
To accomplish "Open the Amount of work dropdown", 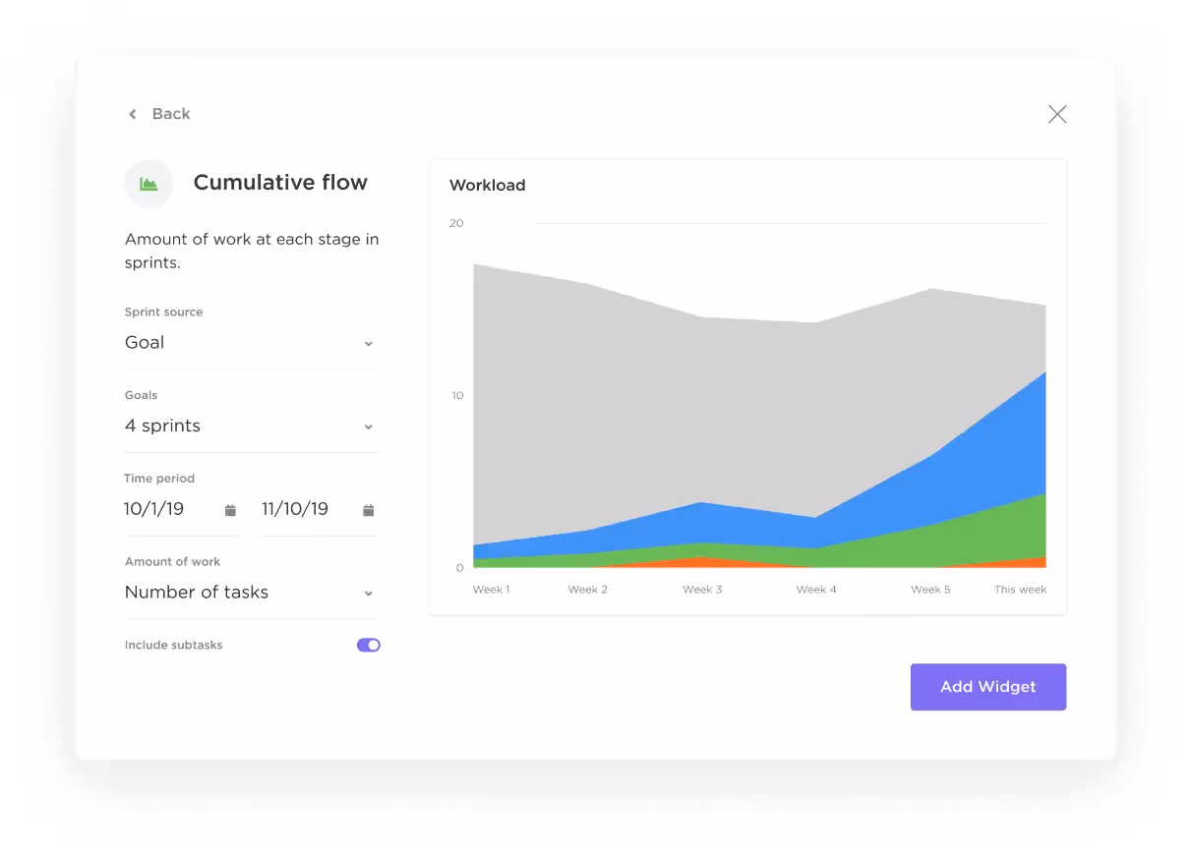I will pyautogui.click(x=251, y=592).
